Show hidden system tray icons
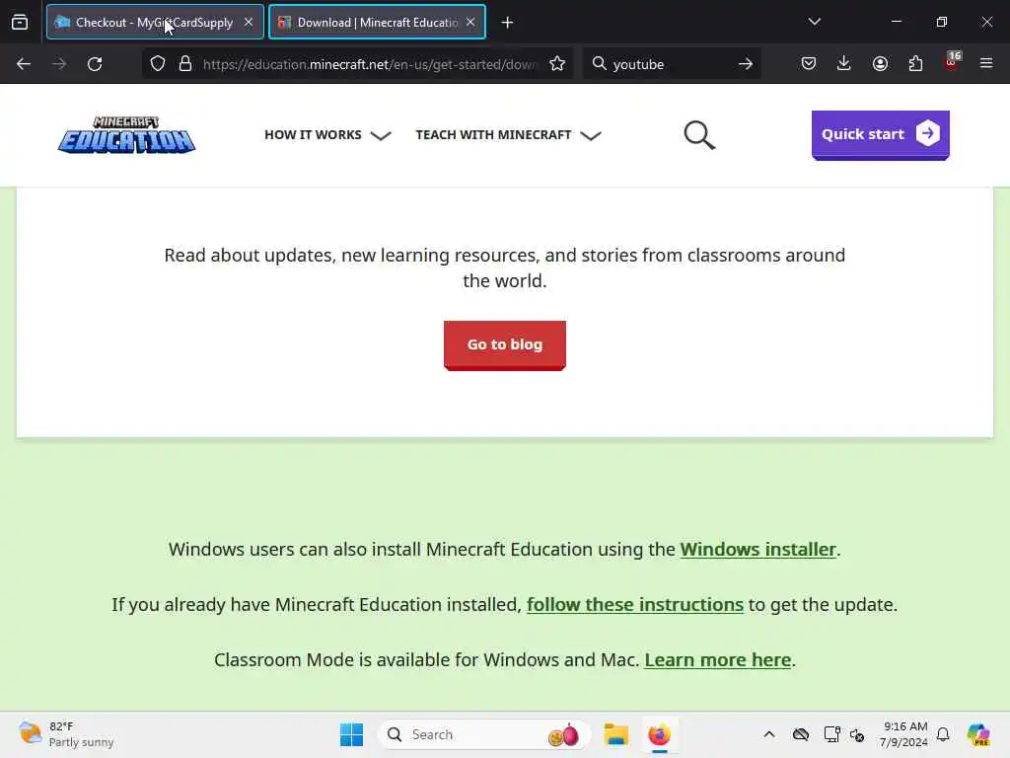 769,734
